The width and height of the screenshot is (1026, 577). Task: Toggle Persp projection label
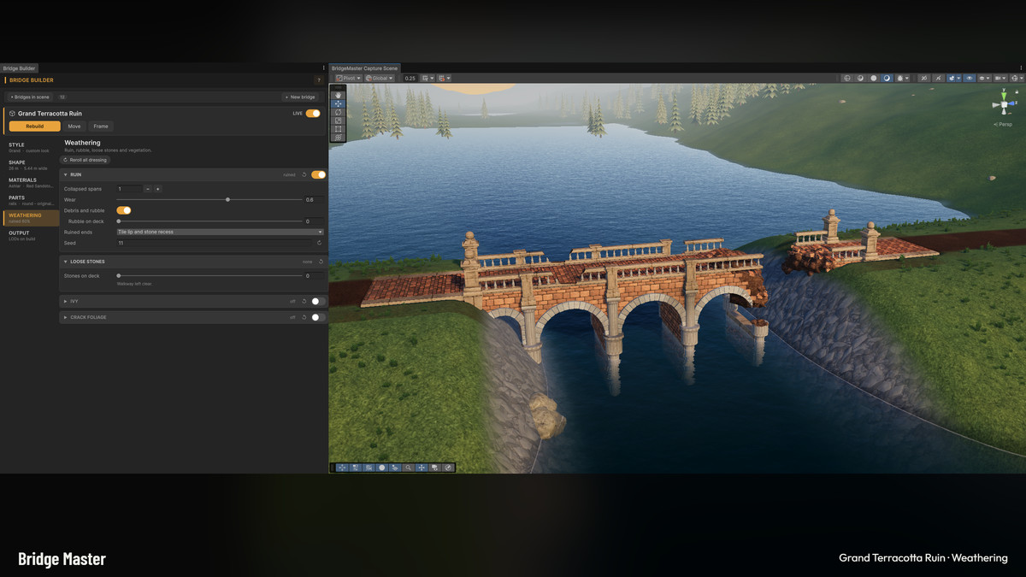click(1003, 124)
